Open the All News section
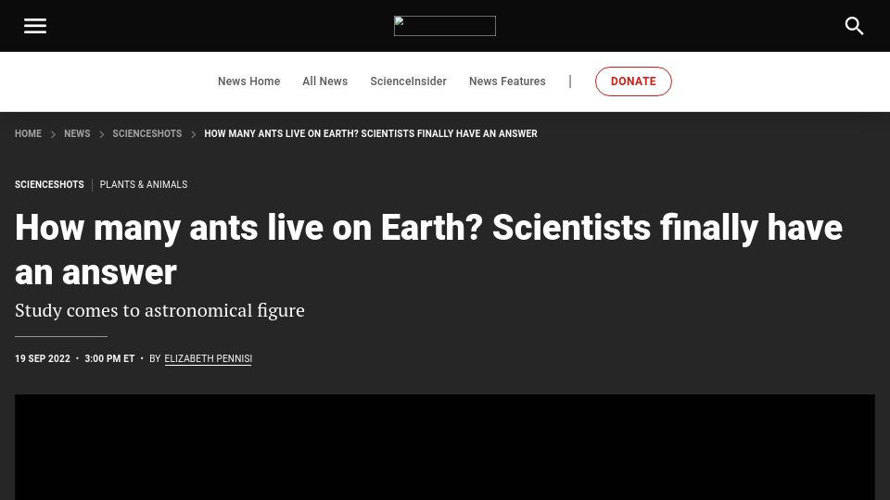The width and height of the screenshot is (890, 500). click(x=324, y=81)
